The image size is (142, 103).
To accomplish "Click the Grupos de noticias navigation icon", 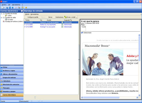I will click(x=2, y=78).
